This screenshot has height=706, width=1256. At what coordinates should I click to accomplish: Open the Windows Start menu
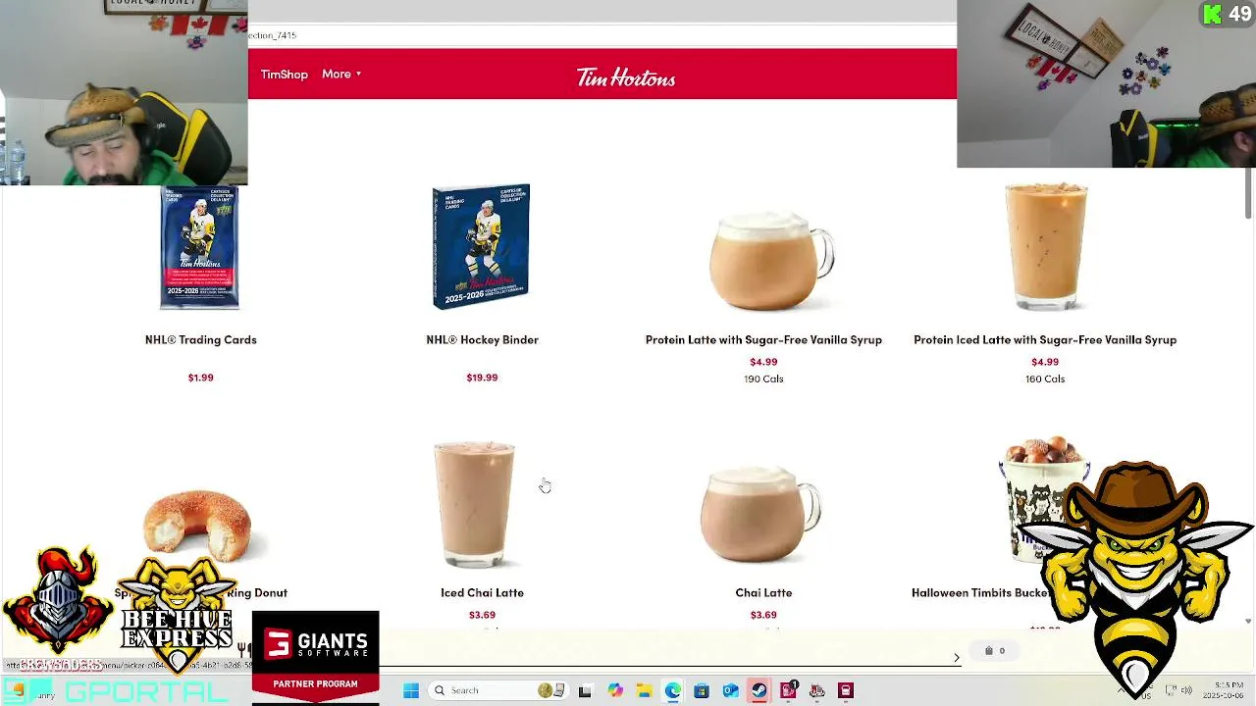click(x=411, y=690)
